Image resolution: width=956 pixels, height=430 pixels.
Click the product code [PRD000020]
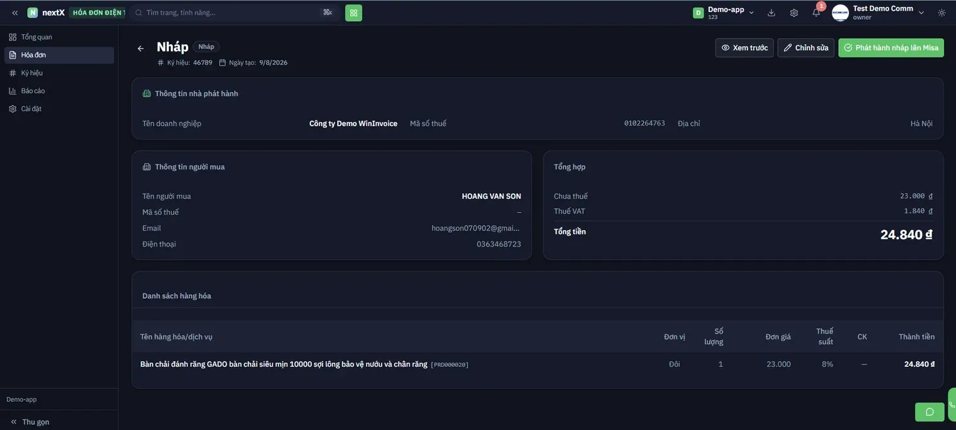[x=450, y=365]
